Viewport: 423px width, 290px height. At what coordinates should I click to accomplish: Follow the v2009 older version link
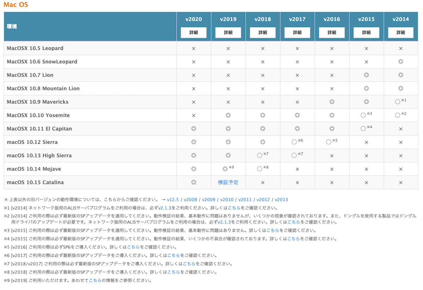[x=209, y=200]
